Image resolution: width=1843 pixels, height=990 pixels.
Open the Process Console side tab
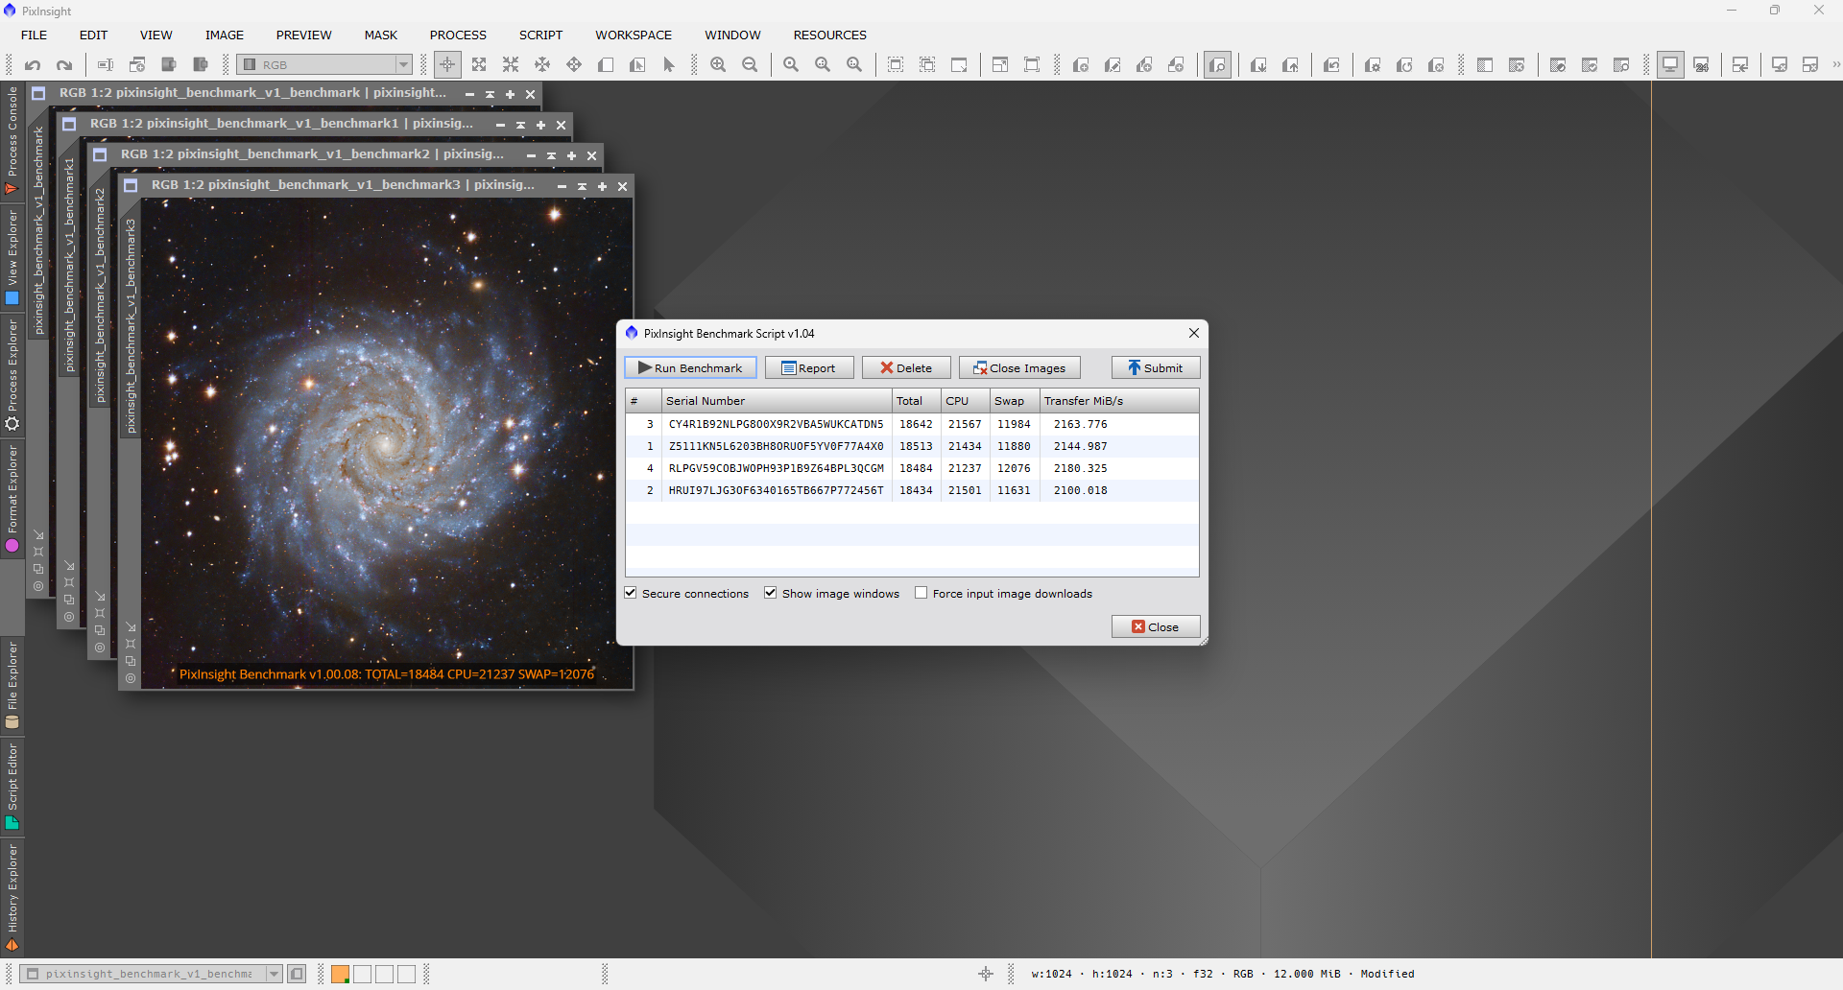point(12,141)
